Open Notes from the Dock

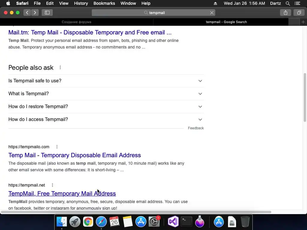tap(128, 222)
